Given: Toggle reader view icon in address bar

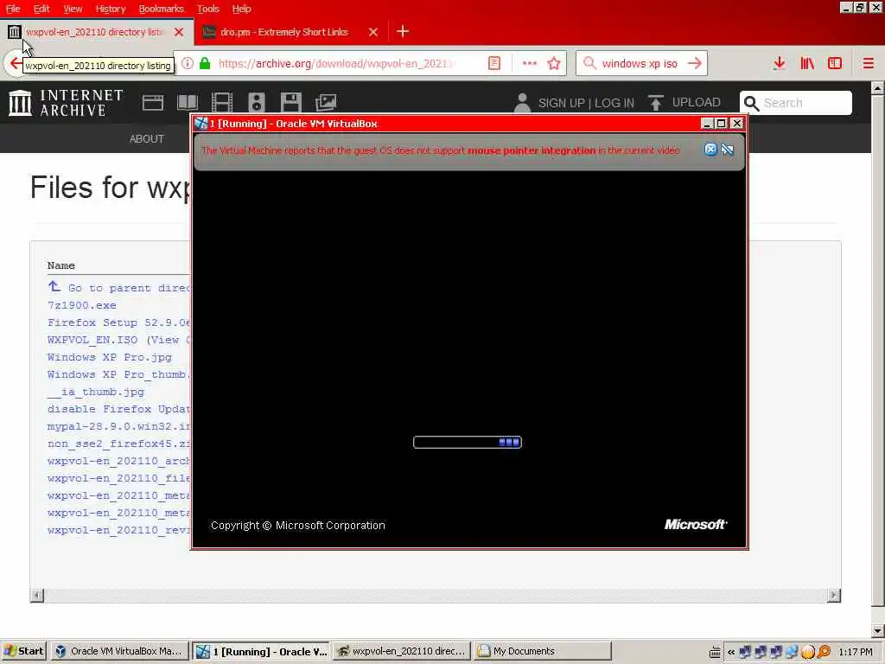Looking at the screenshot, I should click(493, 63).
